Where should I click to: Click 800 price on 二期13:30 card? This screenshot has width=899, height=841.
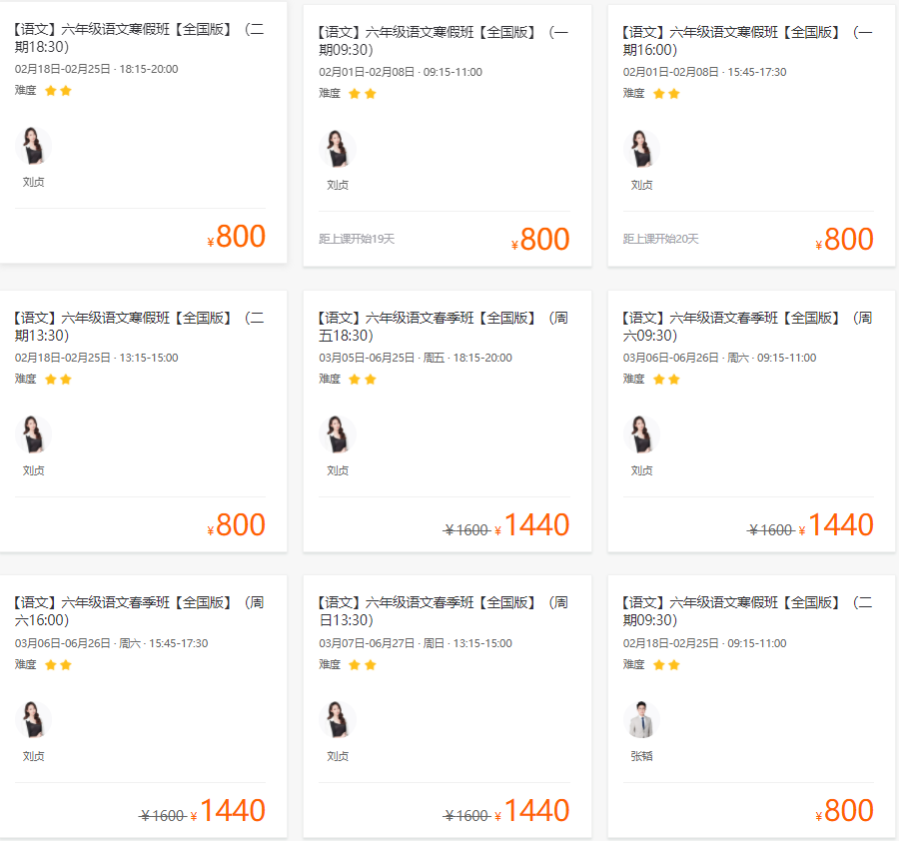point(240,525)
